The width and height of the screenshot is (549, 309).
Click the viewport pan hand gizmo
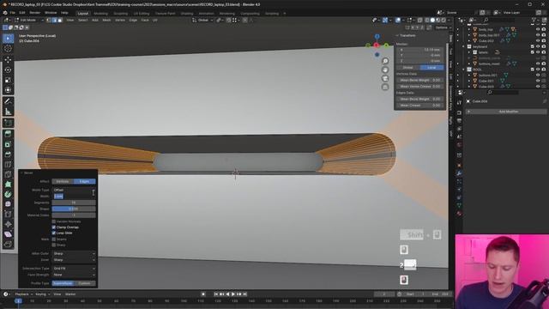(x=385, y=70)
